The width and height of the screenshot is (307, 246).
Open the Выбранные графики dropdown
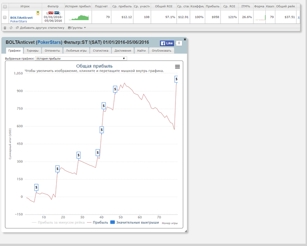click(81, 58)
